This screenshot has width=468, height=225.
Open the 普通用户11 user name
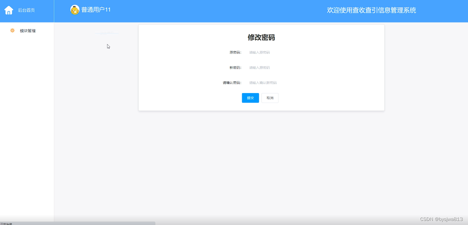96,10
